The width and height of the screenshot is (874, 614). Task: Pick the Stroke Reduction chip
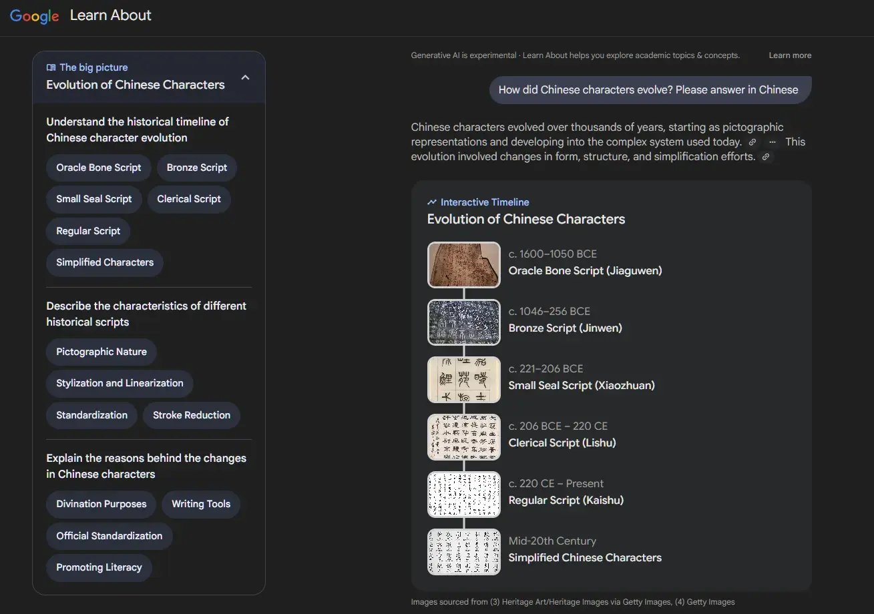[192, 415]
